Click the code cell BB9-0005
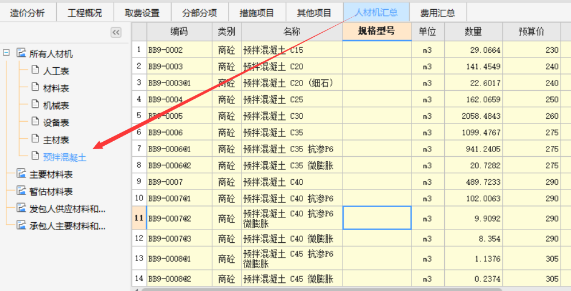Screen dimensions: 571x291 click(179, 116)
